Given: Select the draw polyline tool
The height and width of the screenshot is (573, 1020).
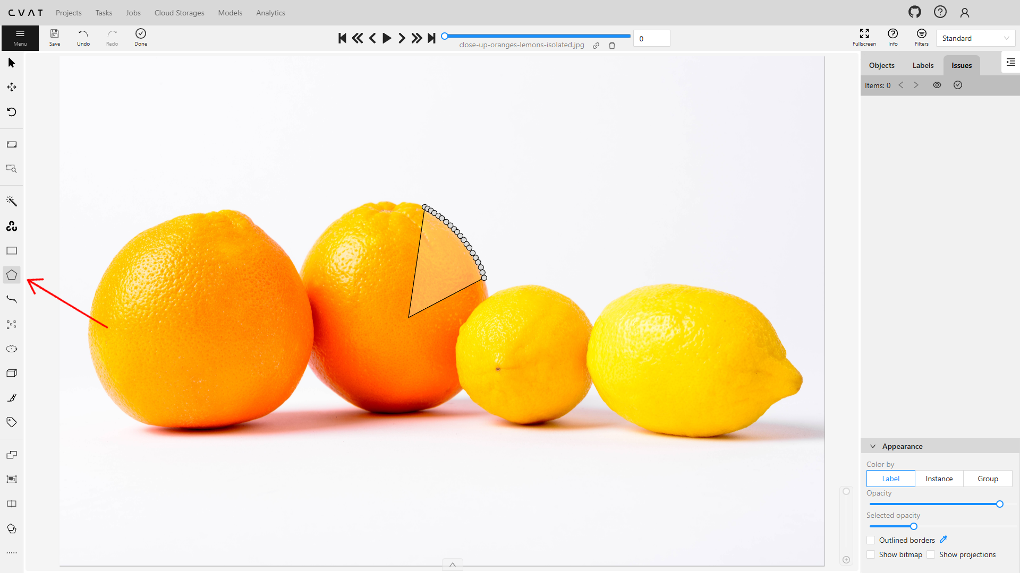Looking at the screenshot, I should pos(12,300).
